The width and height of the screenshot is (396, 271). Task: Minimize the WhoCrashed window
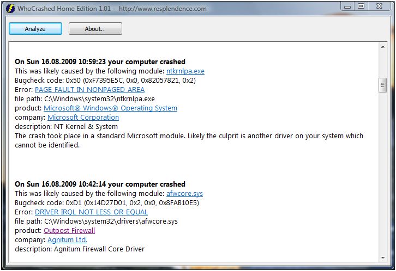click(347, 7)
